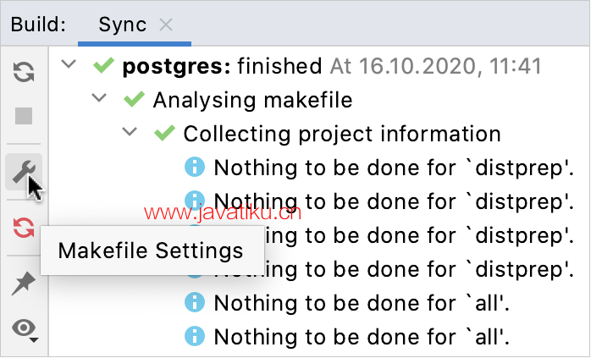Collapse the Analysing makefile node
The image size is (591, 358).
[99, 98]
